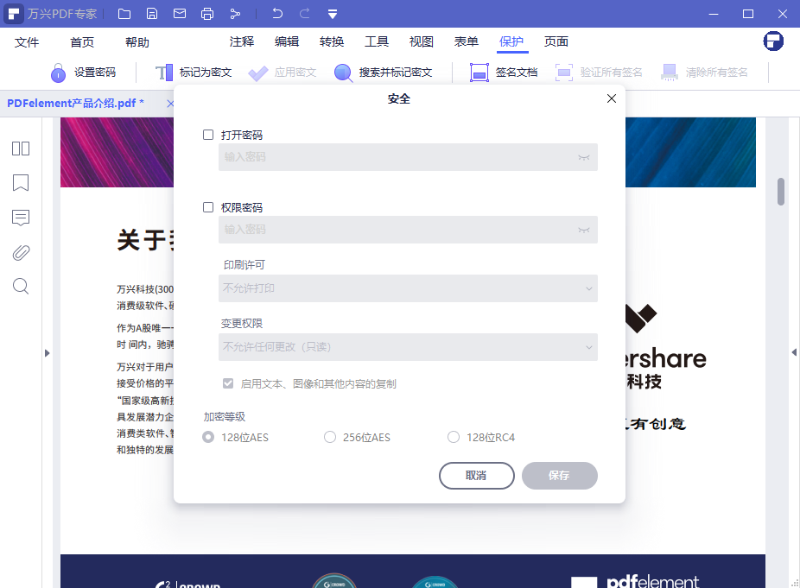This screenshot has width=800, height=588.
Task: Open the comments panel in left sidebar
Action: click(x=21, y=218)
